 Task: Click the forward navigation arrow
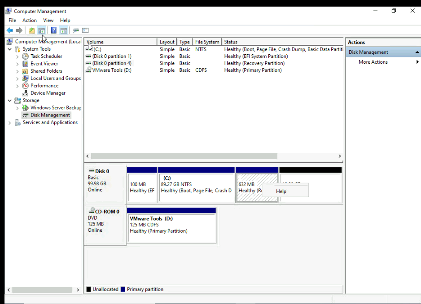click(18, 30)
